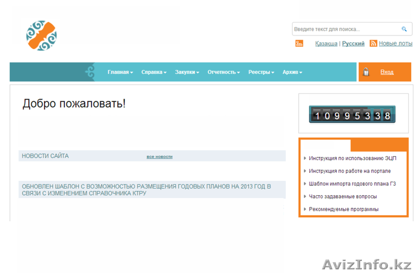Expand the Отчетность menu
The image size is (417, 273).
point(224,72)
